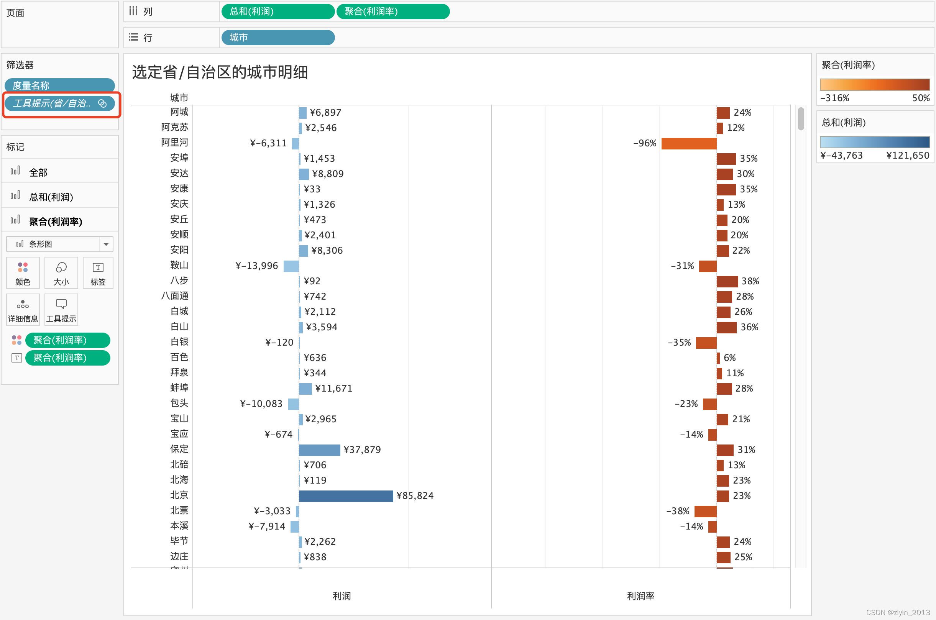Click the 阿城 city row label
Image resolution: width=936 pixels, height=620 pixels.
click(x=179, y=112)
